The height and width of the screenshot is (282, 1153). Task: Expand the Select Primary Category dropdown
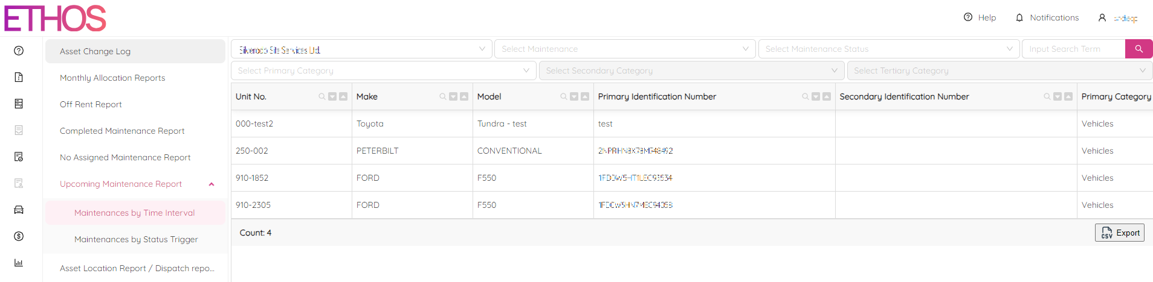pyautogui.click(x=383, y=70)
